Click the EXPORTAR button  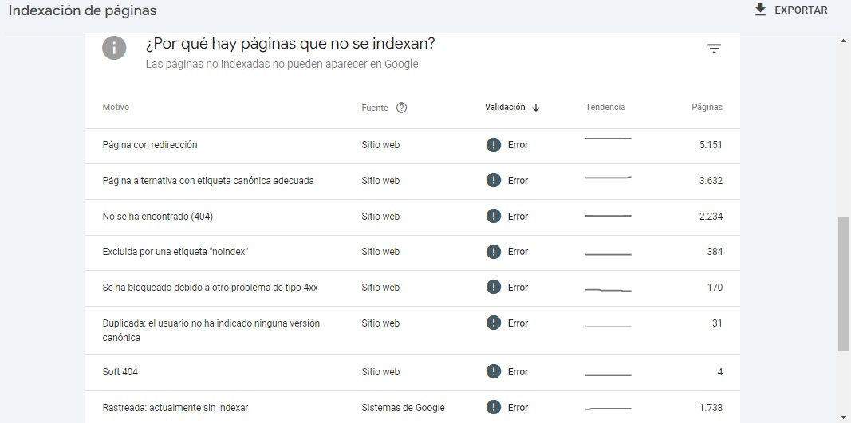791,10
